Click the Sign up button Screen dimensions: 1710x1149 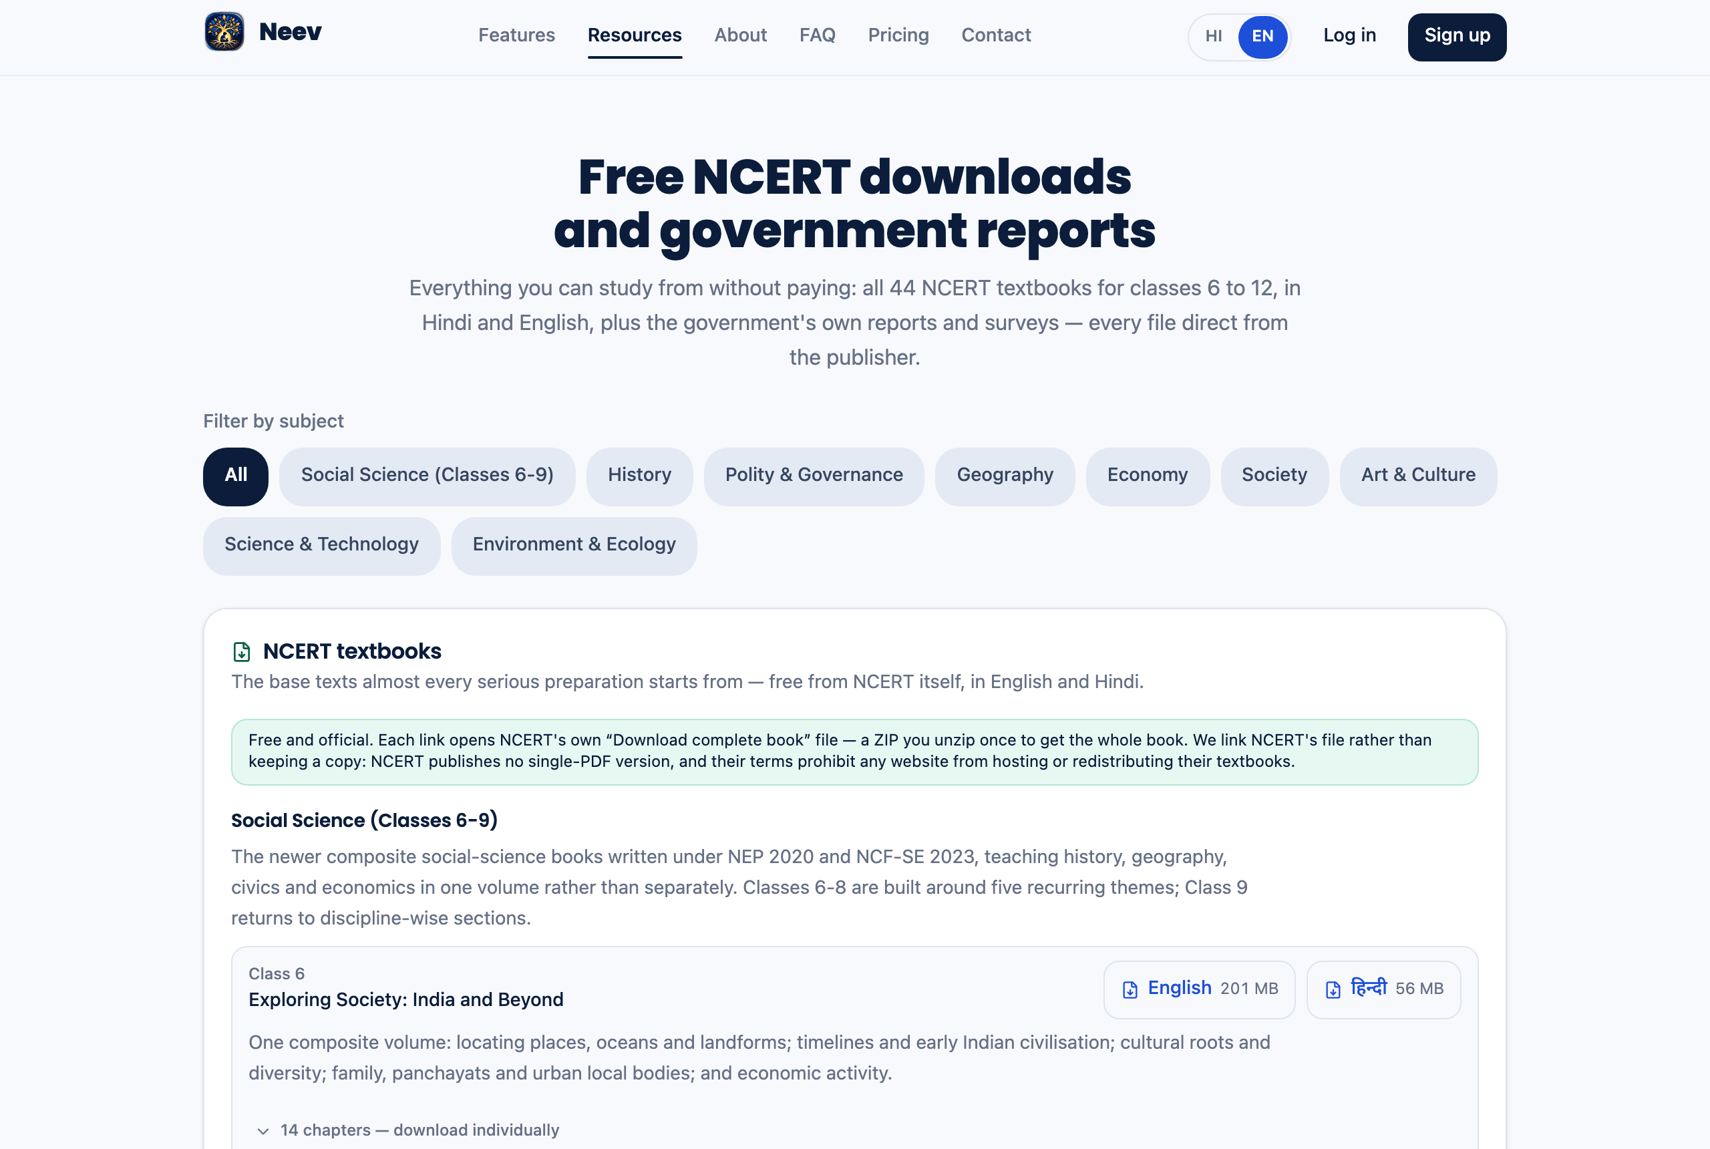pyautogui.click(x=1458, y=37)
